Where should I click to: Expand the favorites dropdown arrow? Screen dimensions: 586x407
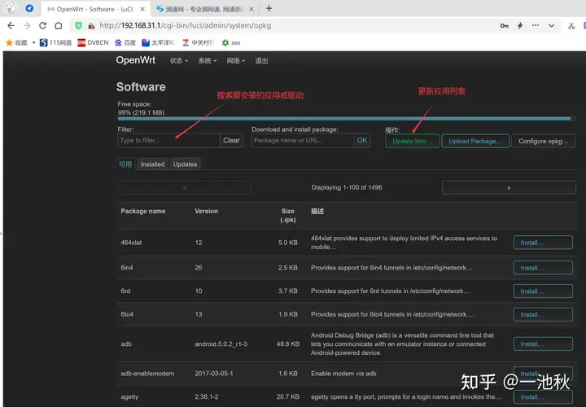[x=33, y=42]
